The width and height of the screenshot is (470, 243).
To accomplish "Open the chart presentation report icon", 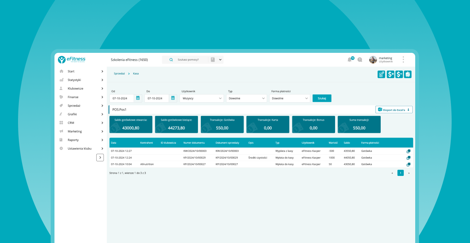I will coord(408,74).
